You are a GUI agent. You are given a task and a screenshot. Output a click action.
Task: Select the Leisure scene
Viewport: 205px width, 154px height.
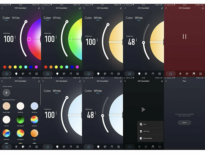tap(6, 120)
